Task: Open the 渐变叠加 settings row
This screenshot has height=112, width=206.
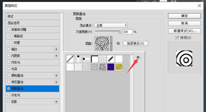Action: (32, 82)
